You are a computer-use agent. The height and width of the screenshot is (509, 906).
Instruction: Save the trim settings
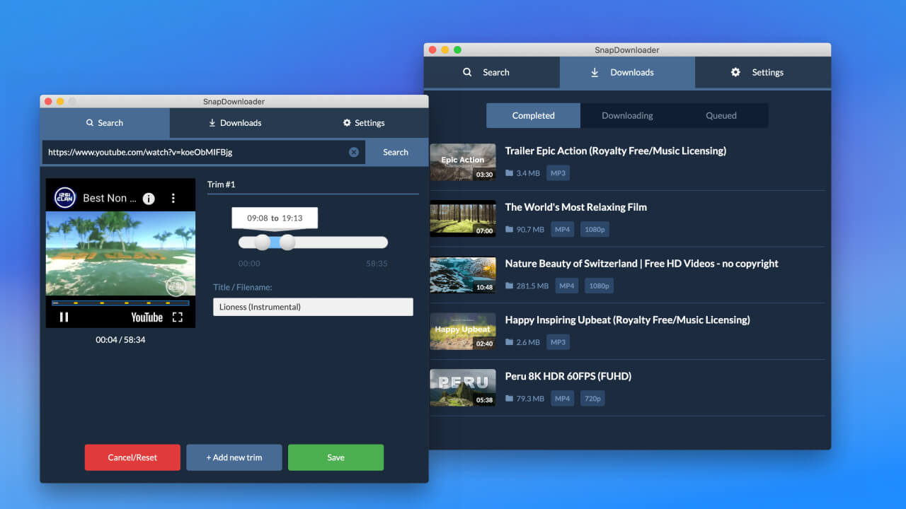click(336, 457)
